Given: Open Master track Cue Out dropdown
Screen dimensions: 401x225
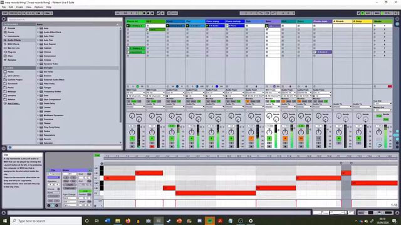Looking at the screenshot, I should 383,104.
